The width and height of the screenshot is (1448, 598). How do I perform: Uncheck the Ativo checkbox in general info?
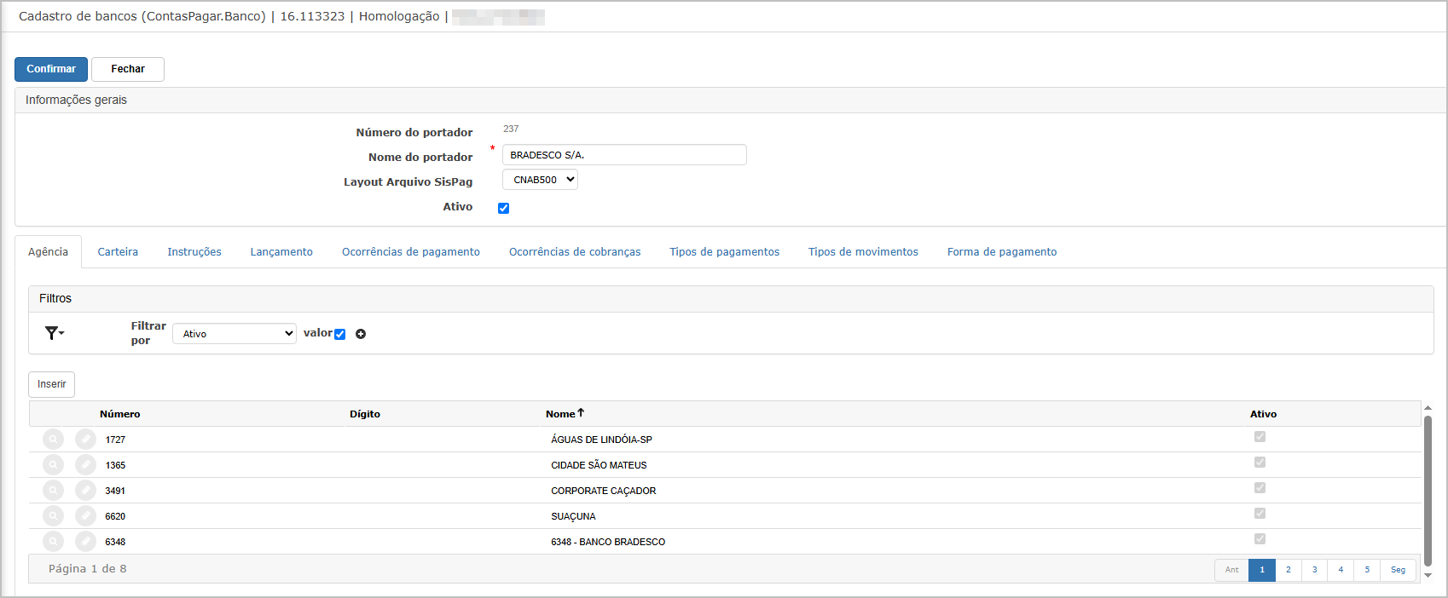pos(504,208)
